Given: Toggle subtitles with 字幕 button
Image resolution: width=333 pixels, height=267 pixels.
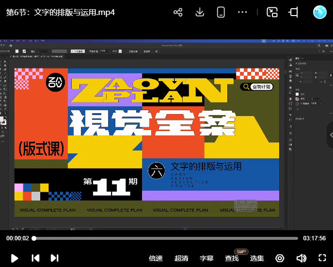Looking at the screenshot, I should (x=206, y=258).
